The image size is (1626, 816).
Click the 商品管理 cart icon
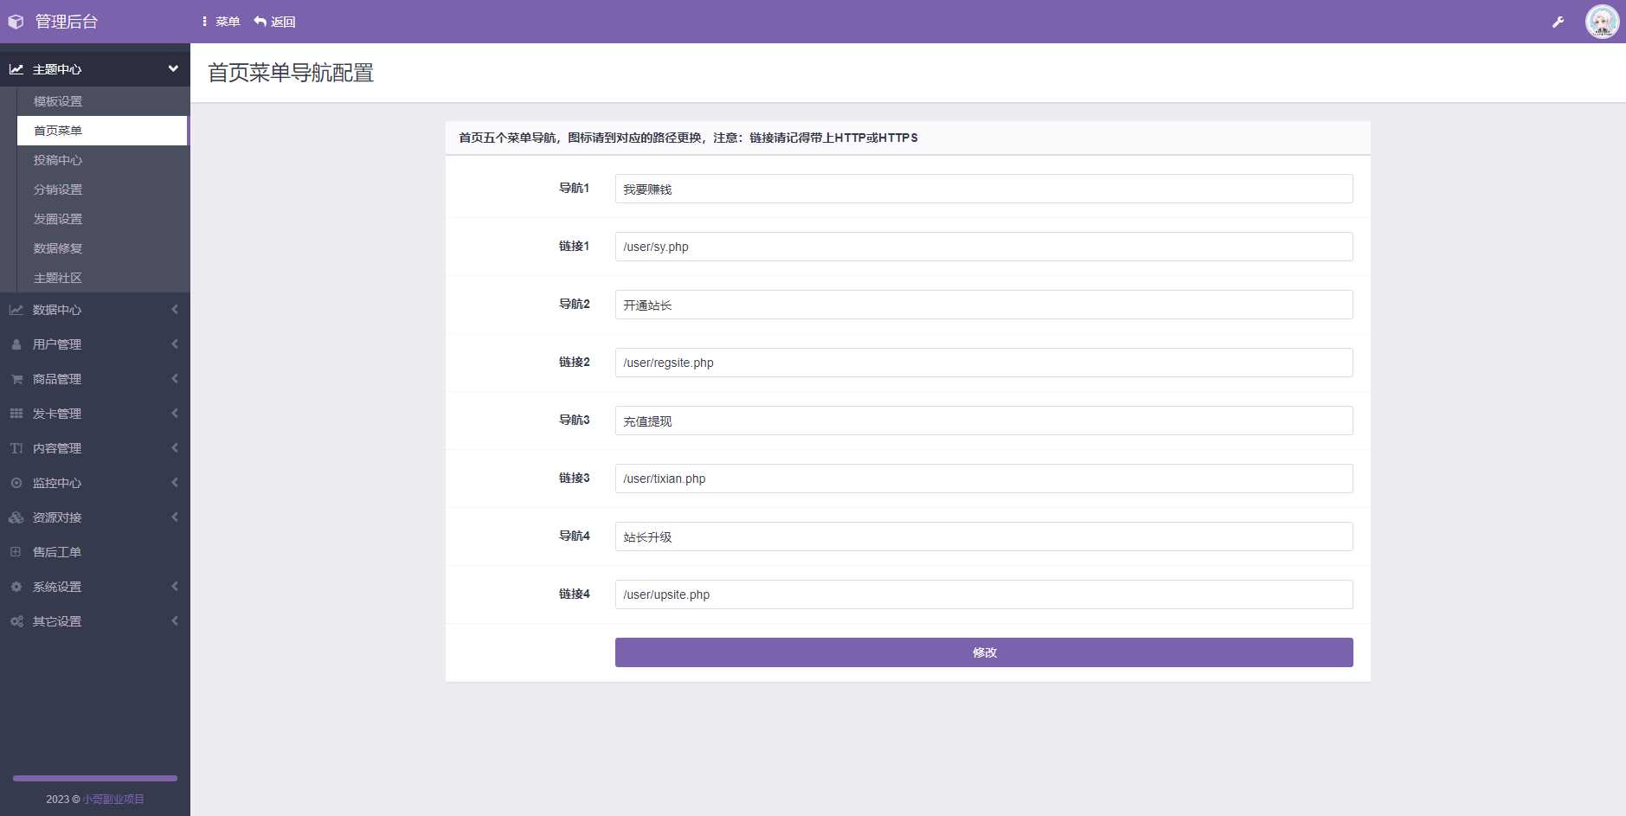(16, 378)
